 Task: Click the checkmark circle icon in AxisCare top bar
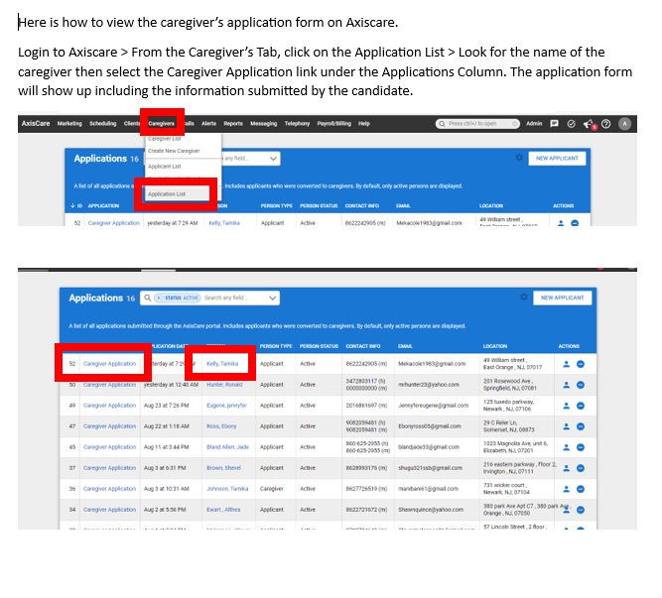[572, 124]
